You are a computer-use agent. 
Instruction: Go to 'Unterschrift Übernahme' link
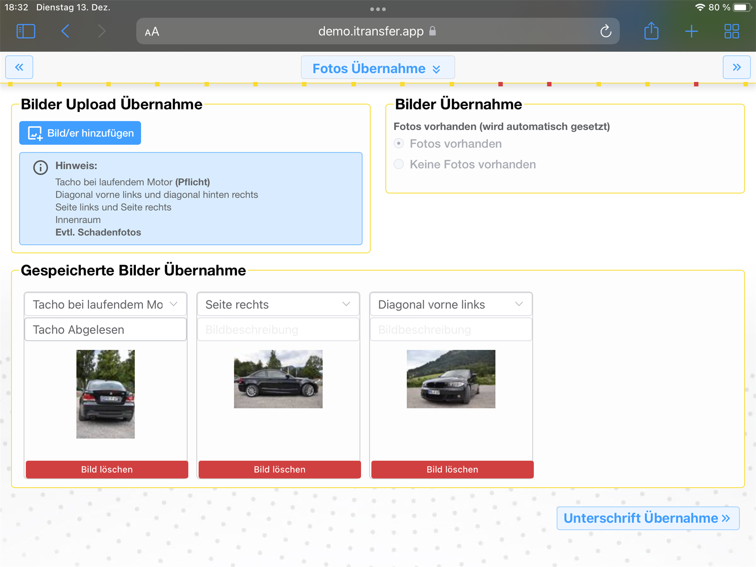(648, 518)
